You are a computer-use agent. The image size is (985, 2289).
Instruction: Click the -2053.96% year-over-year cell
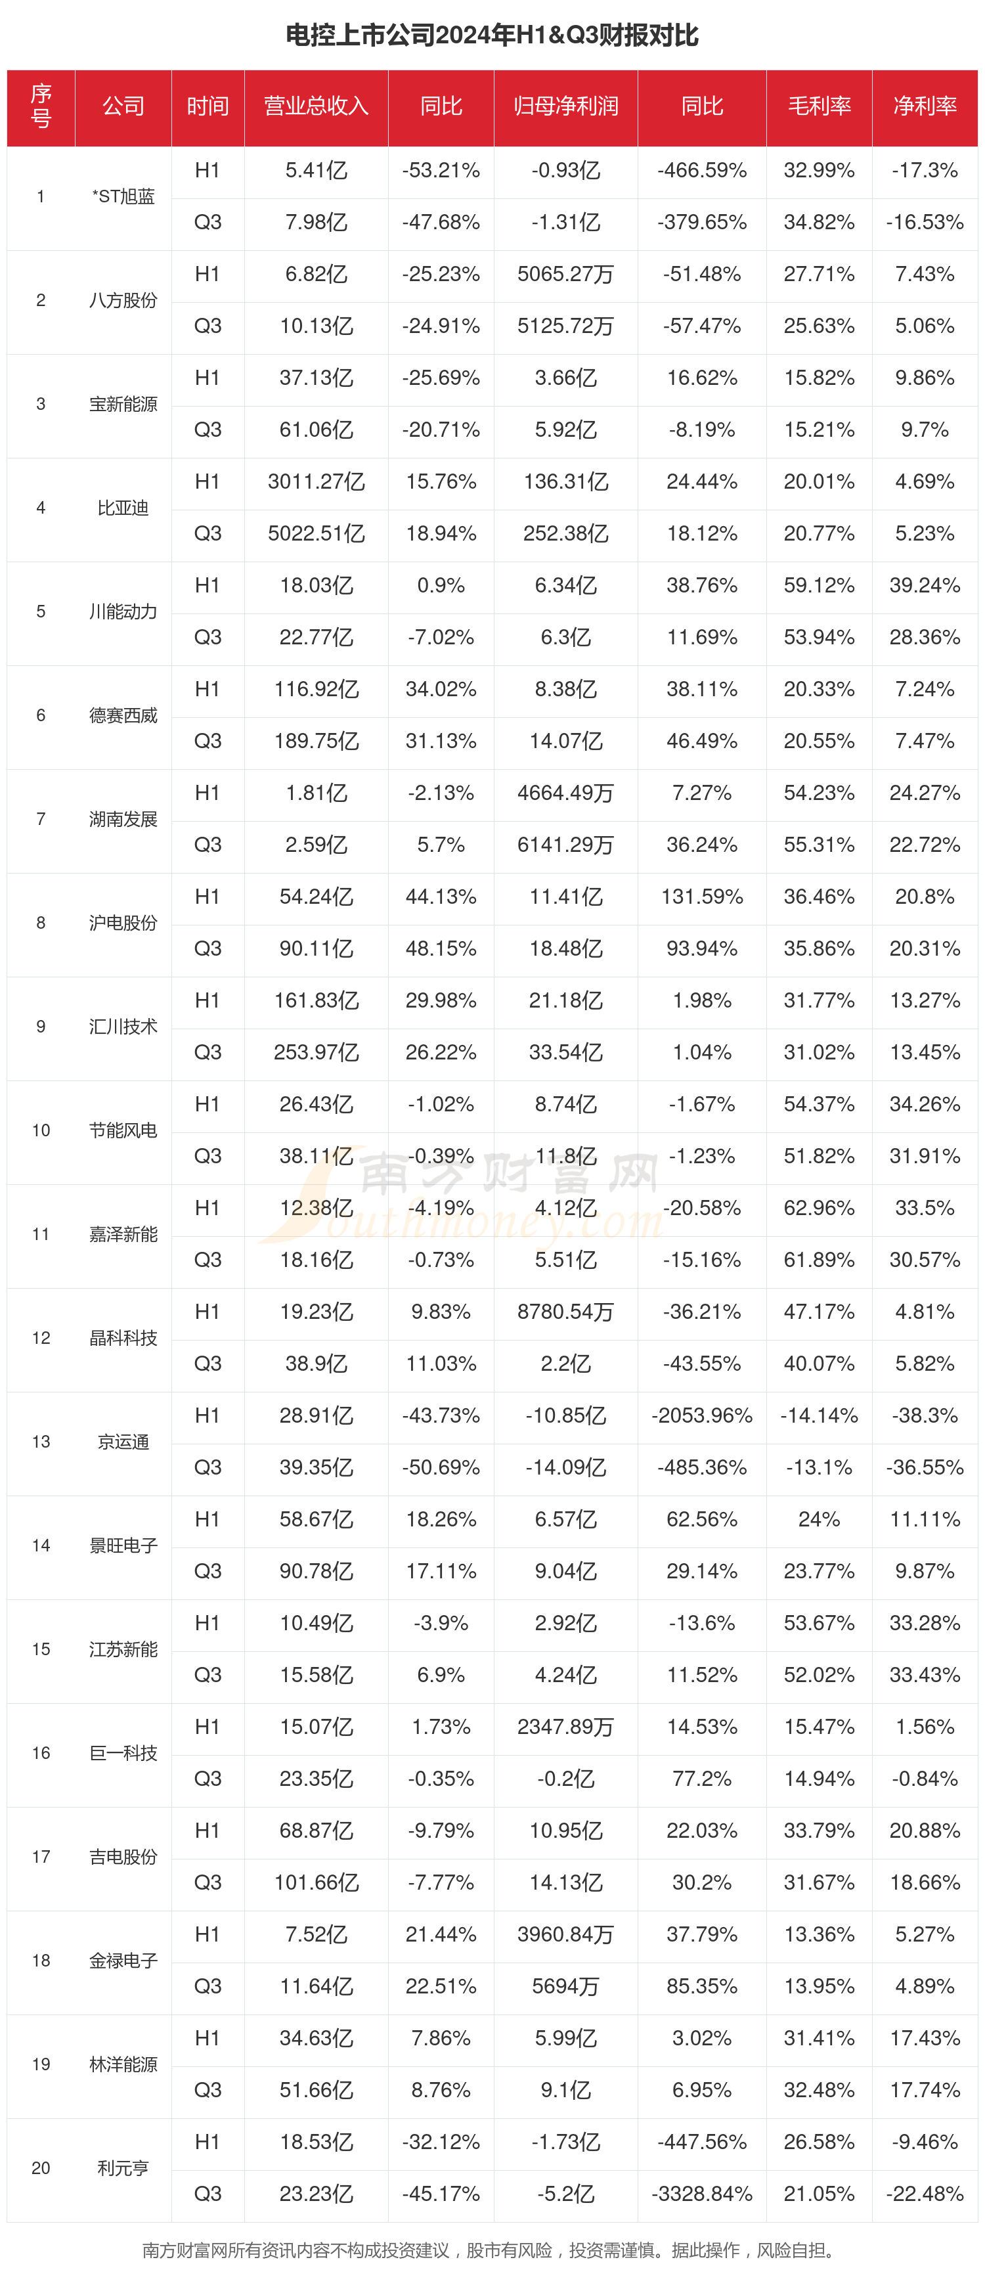pyautogui.click(x=701, y=1415)
